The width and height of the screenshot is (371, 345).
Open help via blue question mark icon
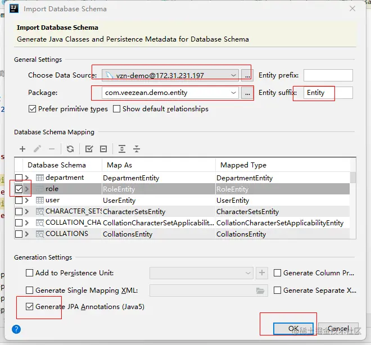click(16, 329)
